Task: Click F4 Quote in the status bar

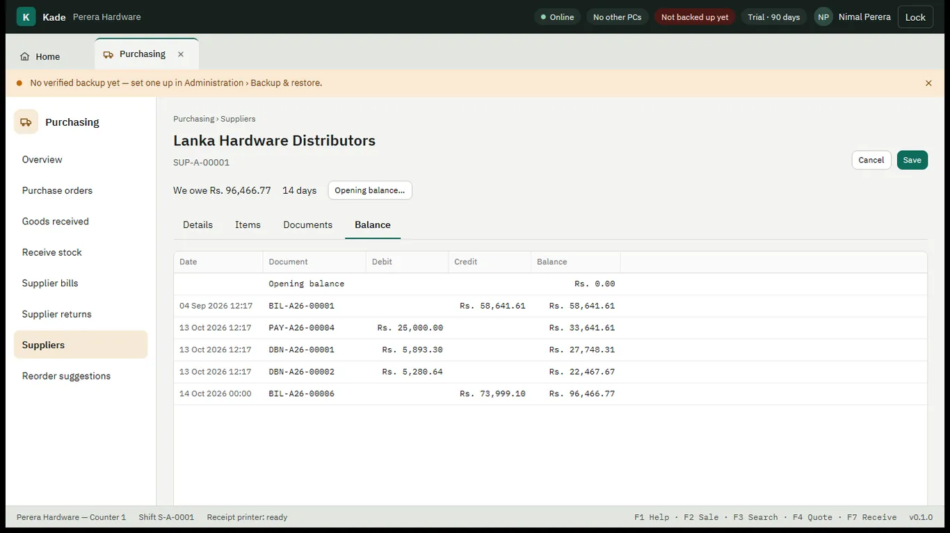Action: (812, 517)
